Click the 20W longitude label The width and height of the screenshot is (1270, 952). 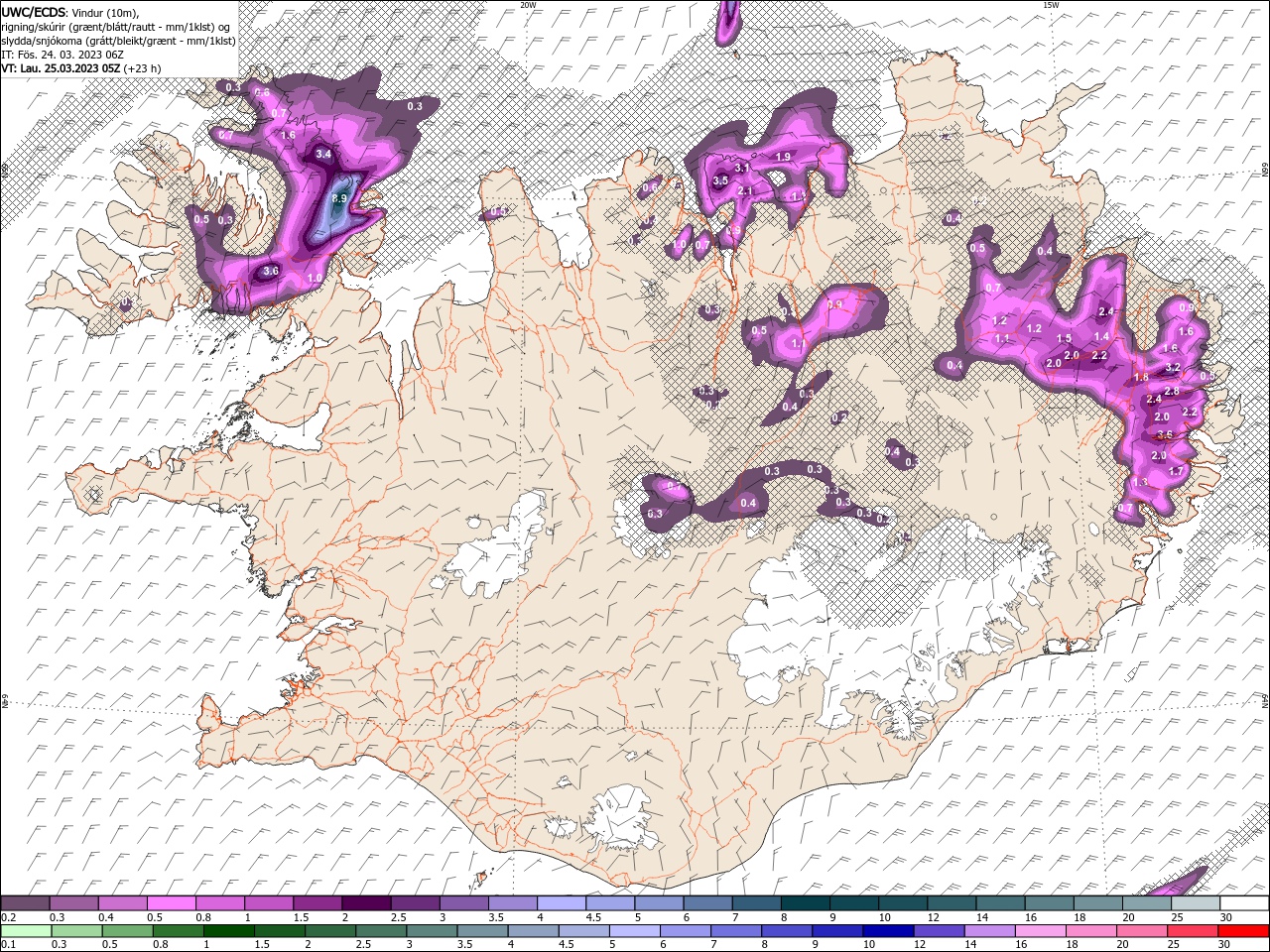pos(528,5)
